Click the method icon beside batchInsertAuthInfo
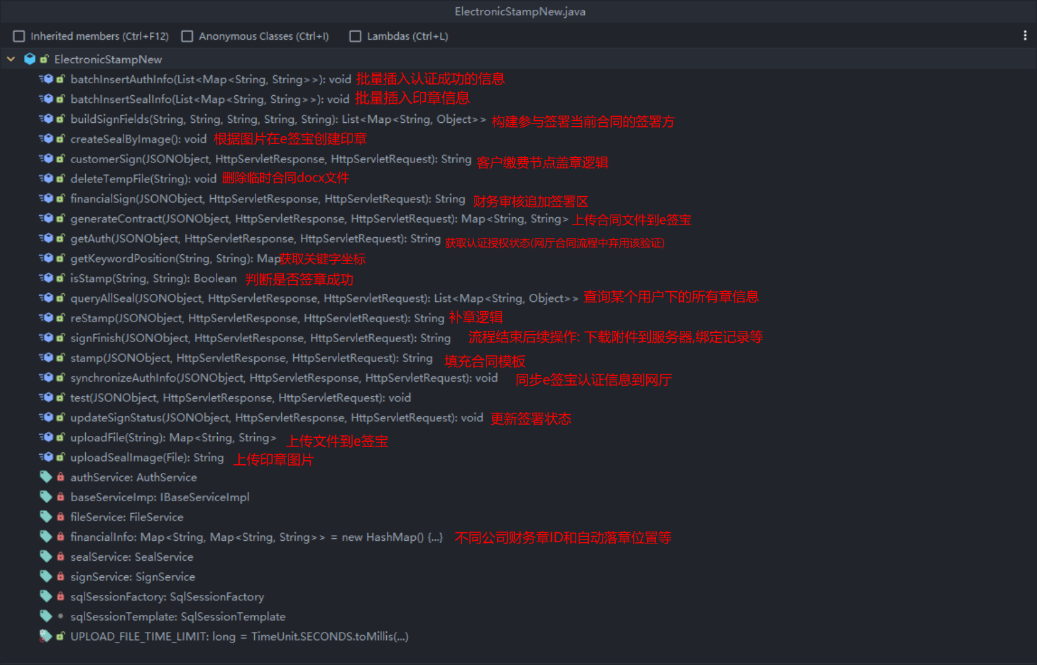 point(46,79)
